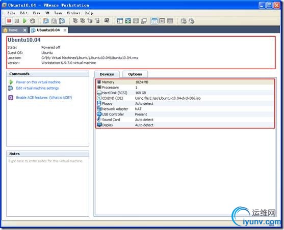Click the Workstation 6.5-7.0 version text
The height and width of the screenshot is (230, 284).
69,63
